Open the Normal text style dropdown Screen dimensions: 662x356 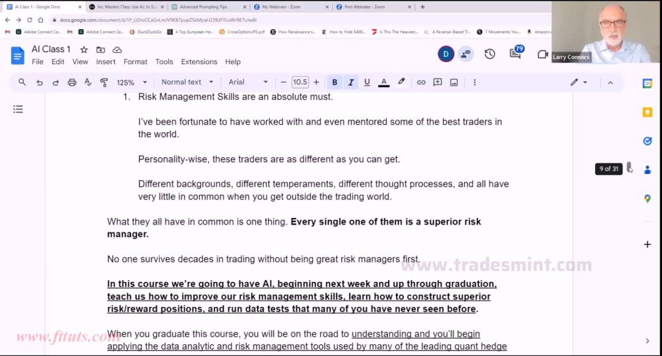[x=187, y=82]
